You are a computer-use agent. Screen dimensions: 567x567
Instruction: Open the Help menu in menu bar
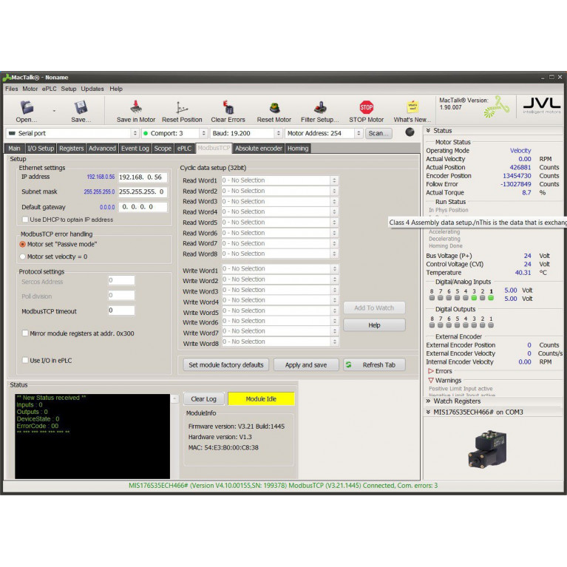pos(116,89)
